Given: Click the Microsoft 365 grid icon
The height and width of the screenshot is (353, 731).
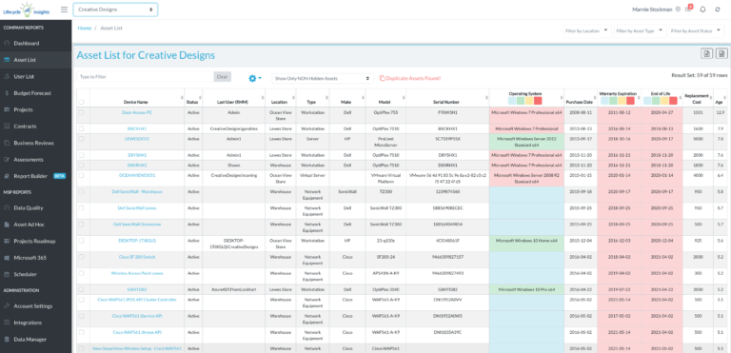Looking at the screenshot, I should click(x=7, y=258).
